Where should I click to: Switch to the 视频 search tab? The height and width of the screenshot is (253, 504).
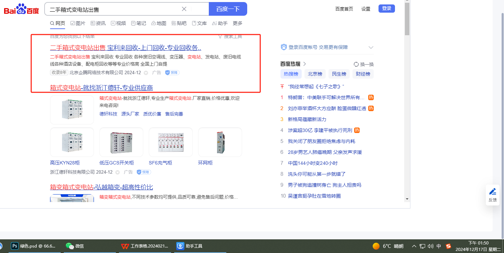tap(118, 23)
